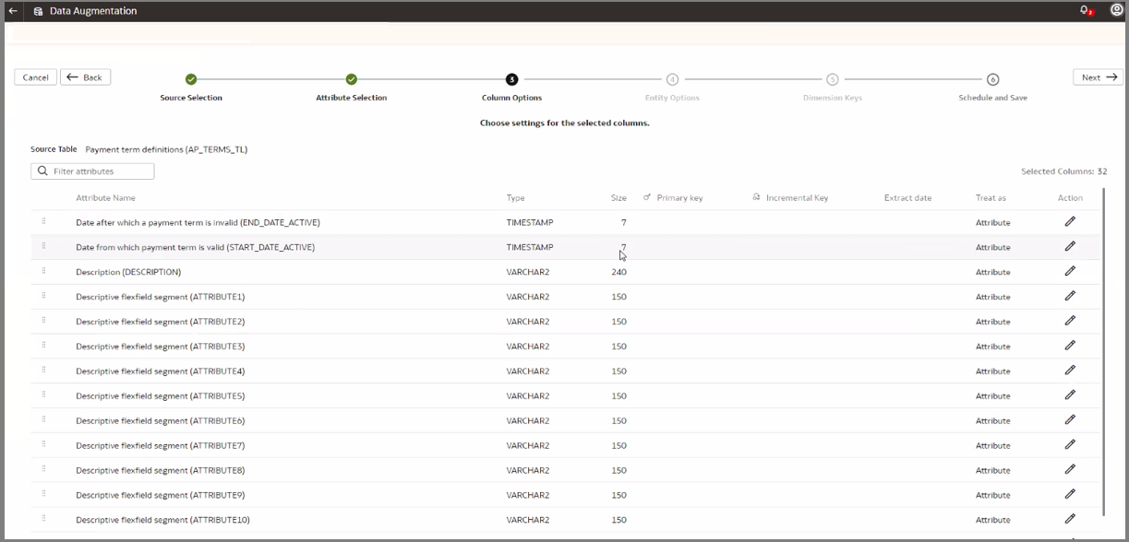The image size is (1129, 542).
Task: Edit ATTRIBUTE9 using its pencil icon
Action: click(x=1070, y=494)
